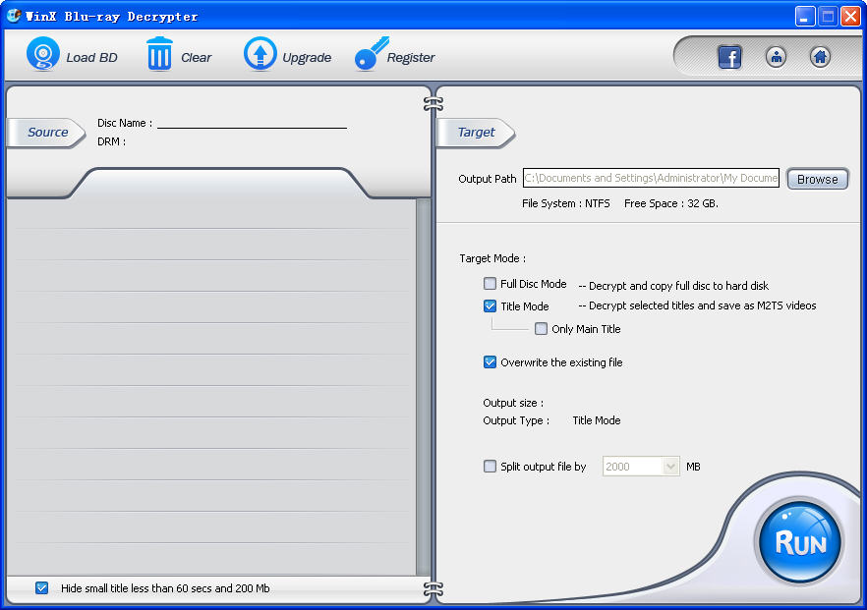Click the Upgrade label
The width and height of the screenshot is (867, 610).
pos(307,57)
